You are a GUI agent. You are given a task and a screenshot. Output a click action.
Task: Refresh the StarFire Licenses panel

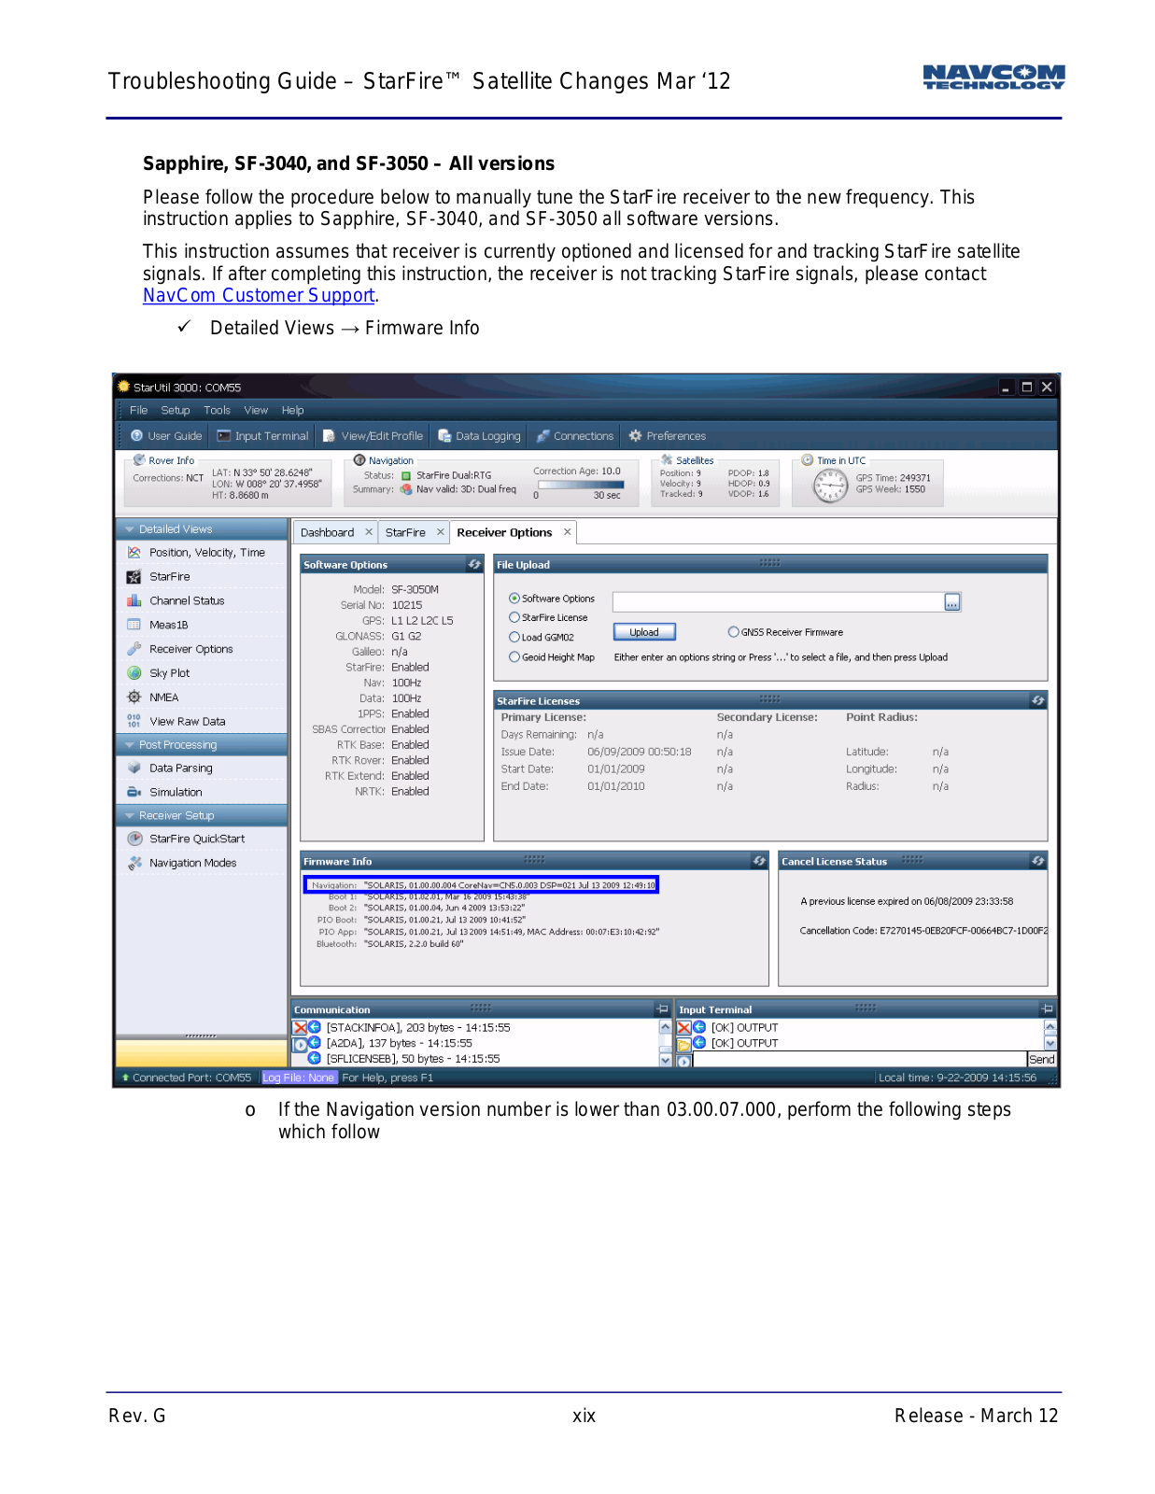(1037, 700)
